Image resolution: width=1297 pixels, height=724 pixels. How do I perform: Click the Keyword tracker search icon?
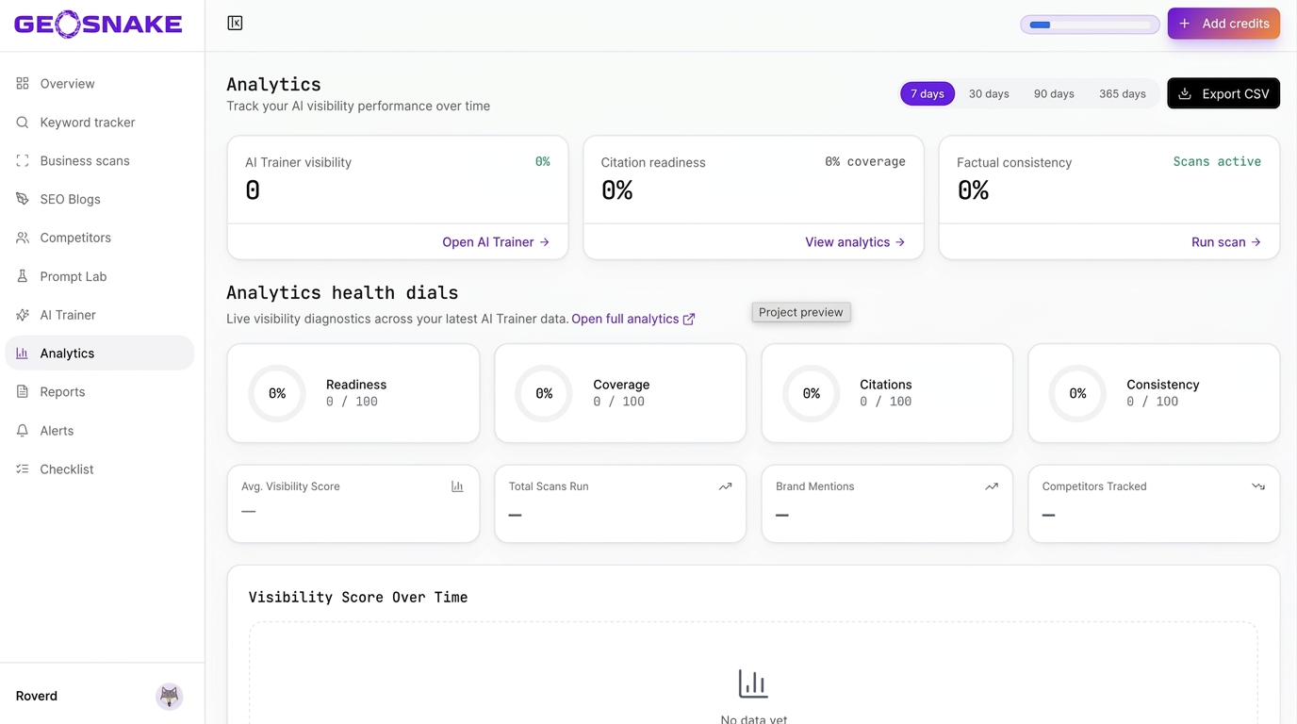pos(23,122)
